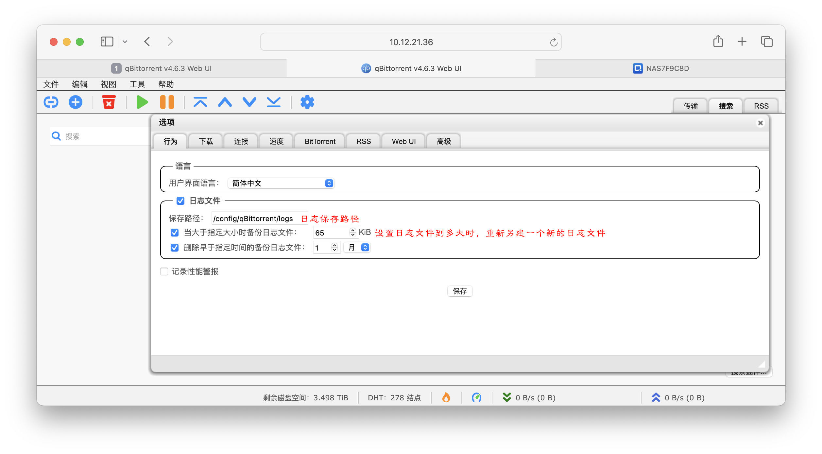Click stepper on the backup age field
Viewport: 822px width, 454px height.
(334, 248)
